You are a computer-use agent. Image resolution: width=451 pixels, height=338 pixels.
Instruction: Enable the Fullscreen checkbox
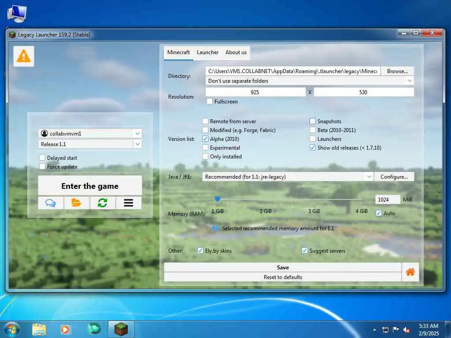[x=210, y=101]
